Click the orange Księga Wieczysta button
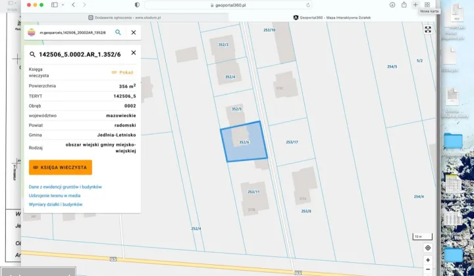Viewport: 474px width, 276px height. point(61,168)
